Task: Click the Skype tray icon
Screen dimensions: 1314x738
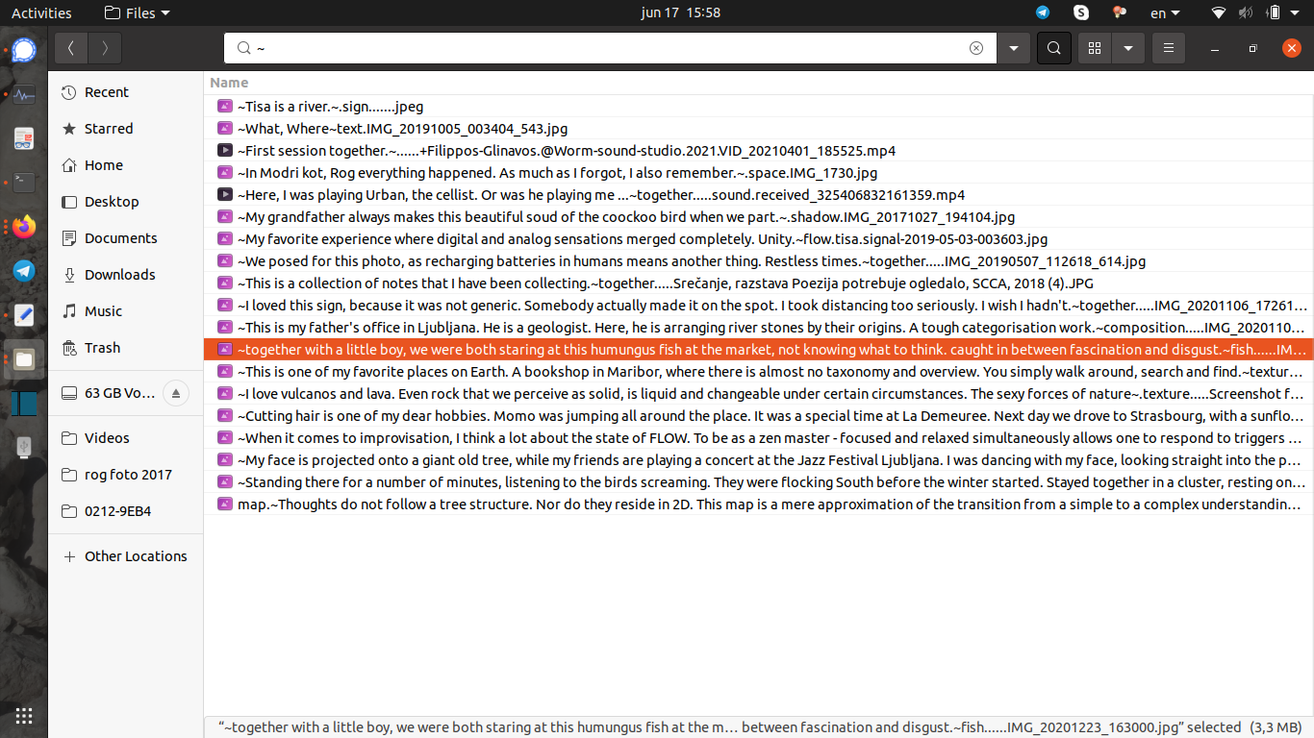Action: (x=1081, y=12)
